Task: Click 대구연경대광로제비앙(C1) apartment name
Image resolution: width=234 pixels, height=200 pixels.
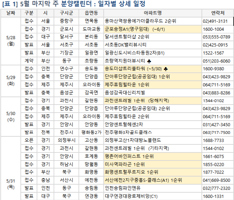Action: (131, 196)
